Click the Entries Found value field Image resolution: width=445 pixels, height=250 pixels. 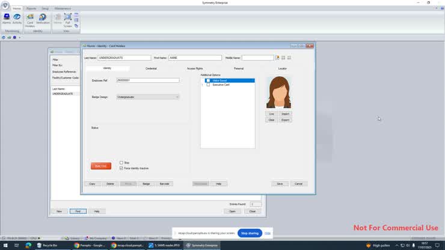(x=256, y=204)
